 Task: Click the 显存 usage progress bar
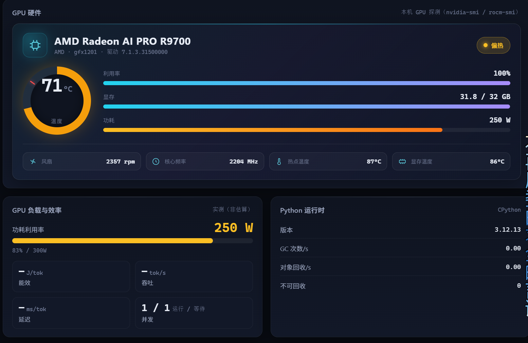(x=307, y=107)
